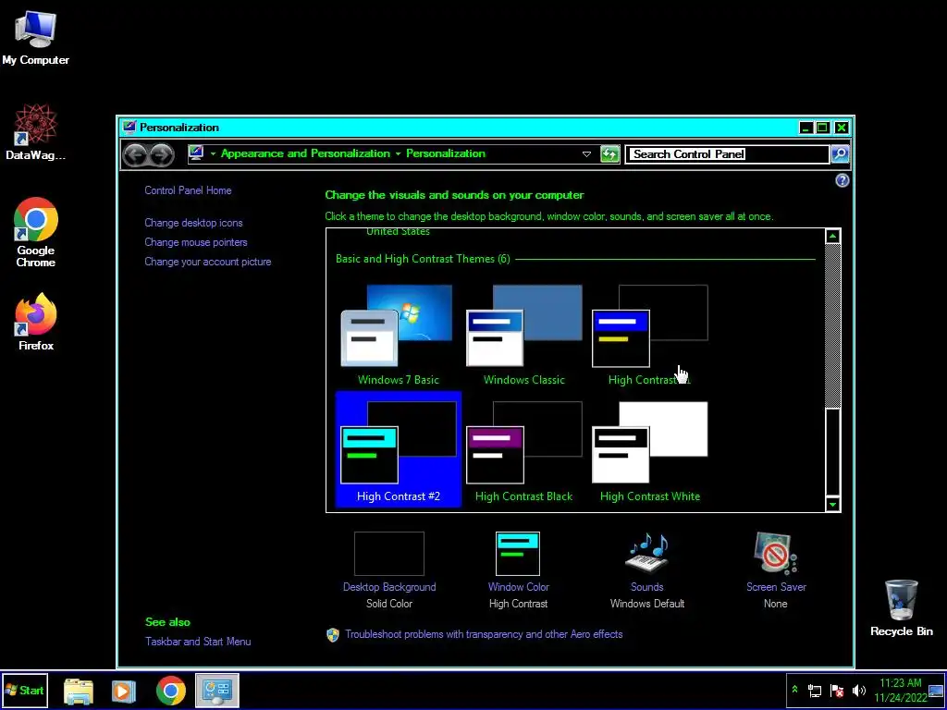Click the Refresh button in the address bar
This screenshot has width=947, height=710.
tap(610, 154)
